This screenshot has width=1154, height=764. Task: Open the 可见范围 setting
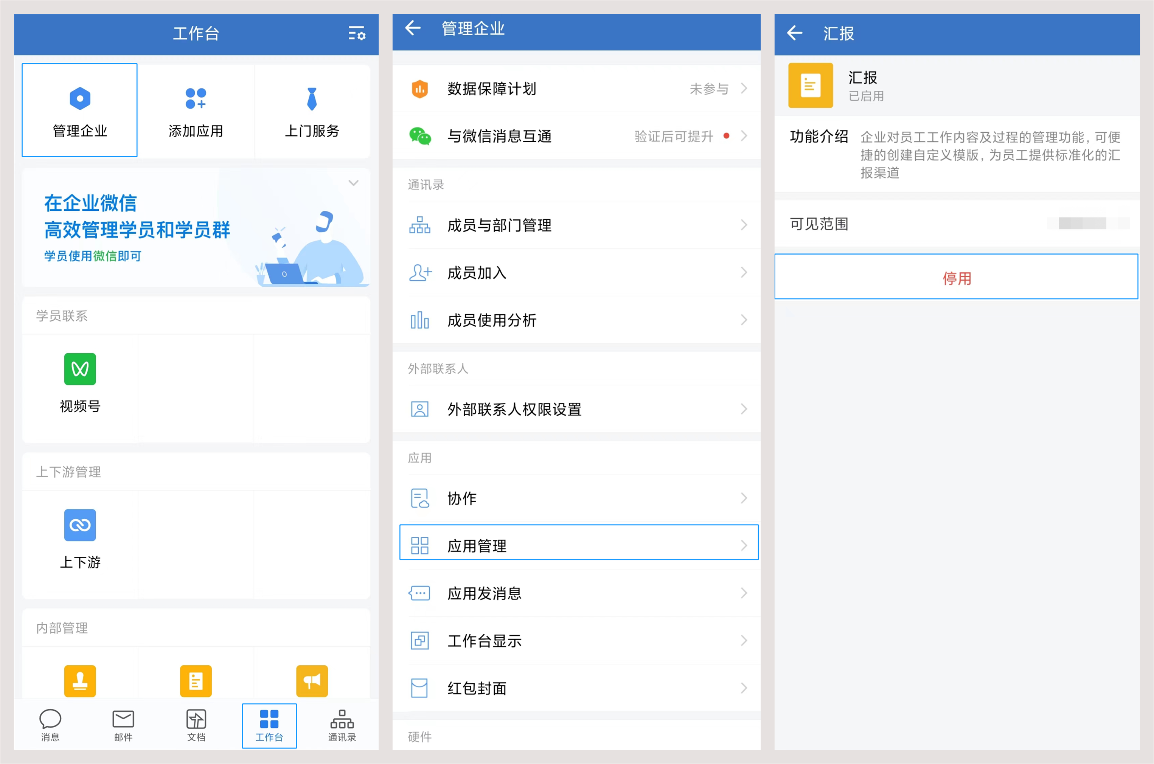[x=957, y=224]
